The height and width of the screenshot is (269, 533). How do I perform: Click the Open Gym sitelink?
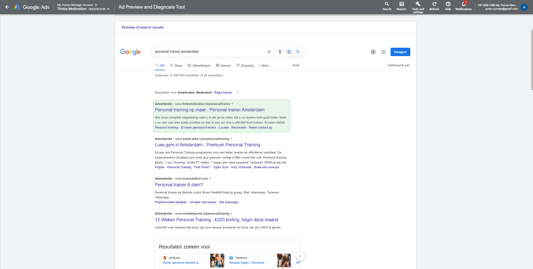pos(221,167)
